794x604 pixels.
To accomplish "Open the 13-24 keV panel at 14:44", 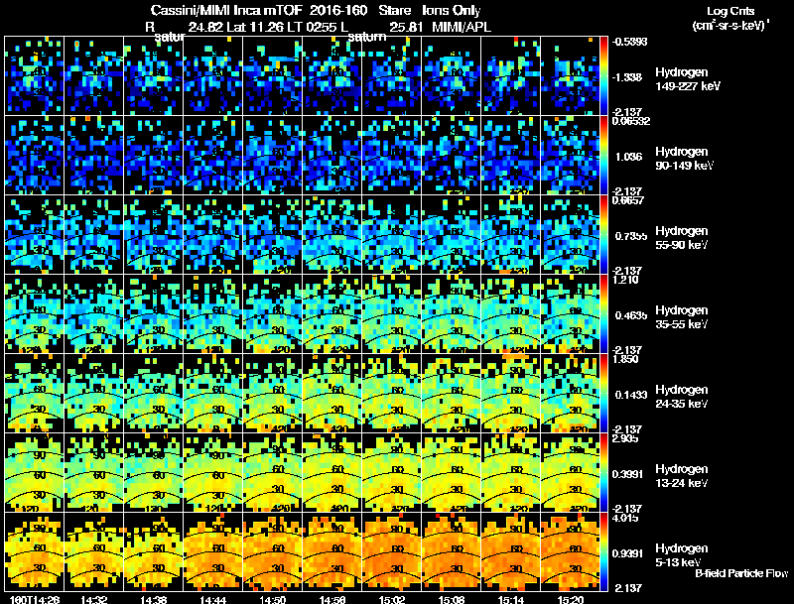I will (213, 472).
